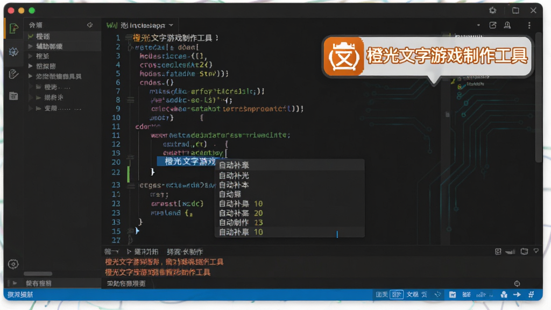Toggle the fold marker beside line 2
The width and height of the screenshot is (551, 310).
(x=130, y=47)
